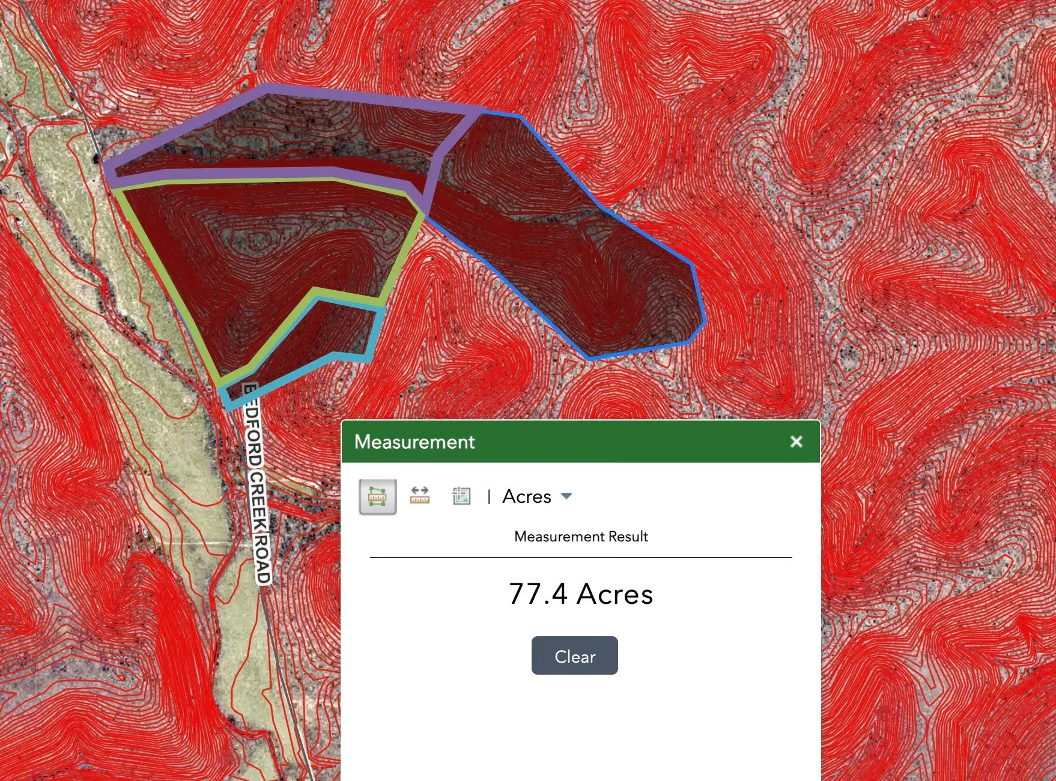Activate the Location coordinates measurement tool
Viewport: 1056px width, 781px height.
pyautogui.click(x=461, y=496)
